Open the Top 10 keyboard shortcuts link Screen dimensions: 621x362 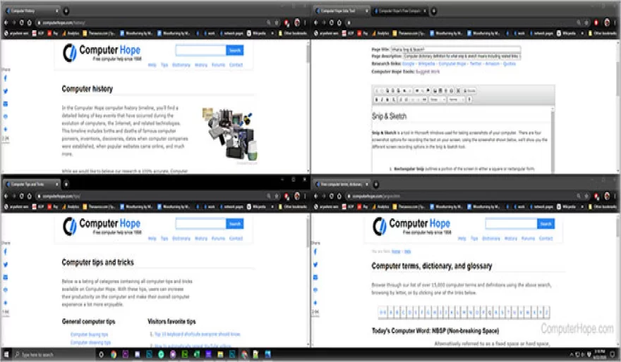197,335
